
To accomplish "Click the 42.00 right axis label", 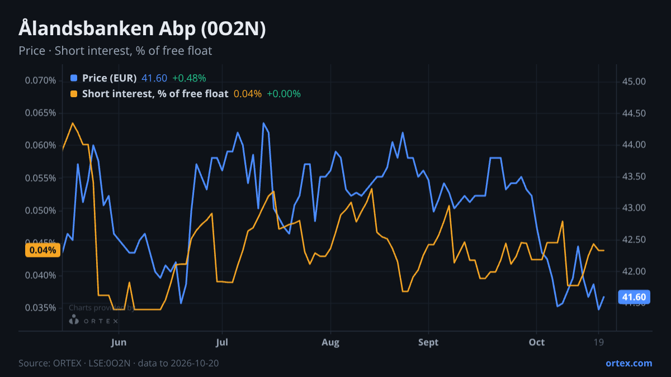I will [634, 271].
